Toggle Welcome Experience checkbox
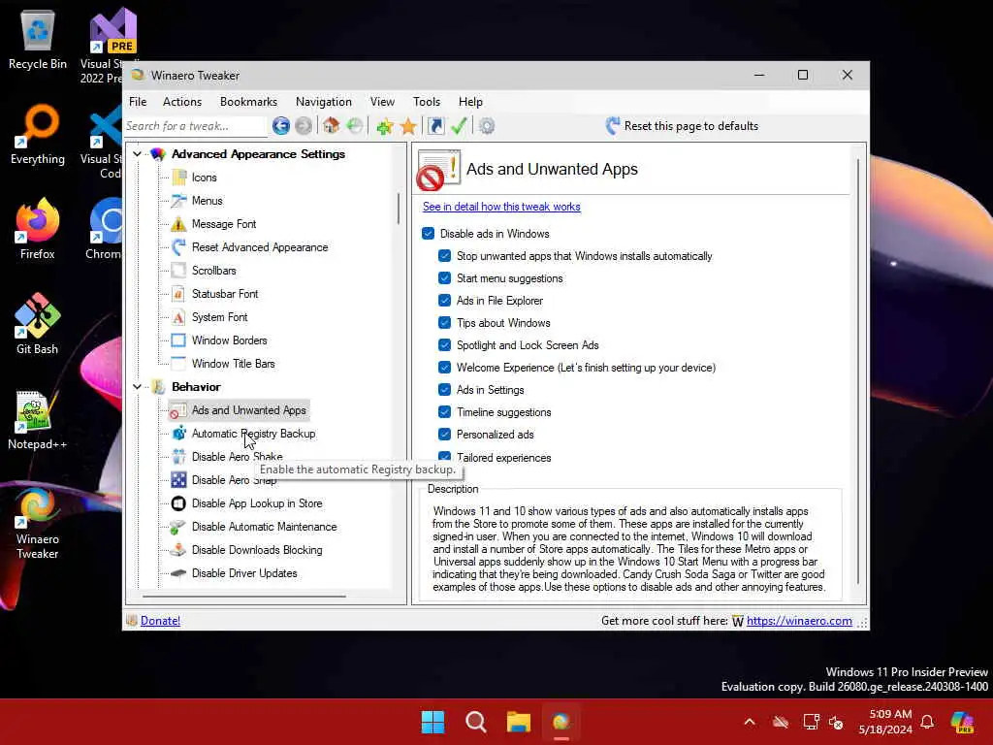 [x=444, y=368]
